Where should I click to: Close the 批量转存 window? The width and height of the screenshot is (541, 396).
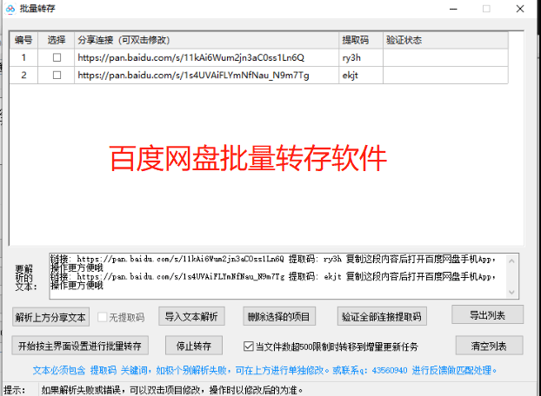pyautogui.click(x=520, y=9)
